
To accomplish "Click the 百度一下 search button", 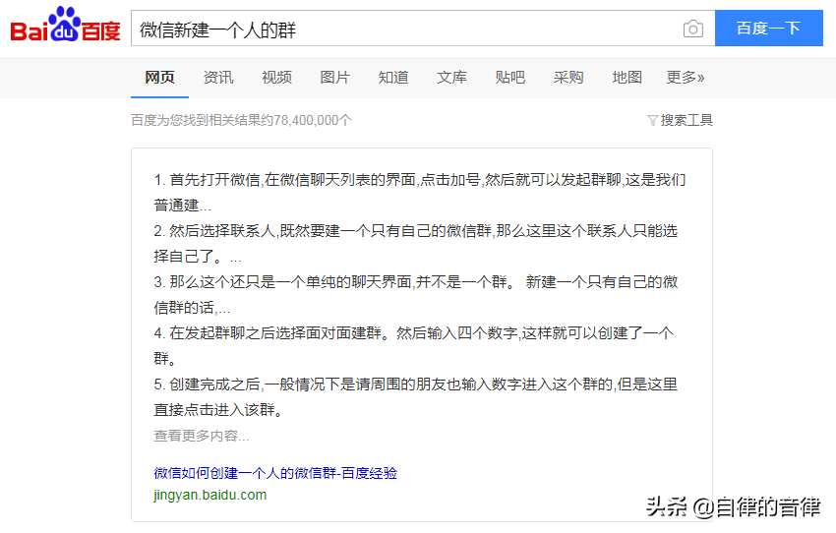I will [x=768, y=28].
